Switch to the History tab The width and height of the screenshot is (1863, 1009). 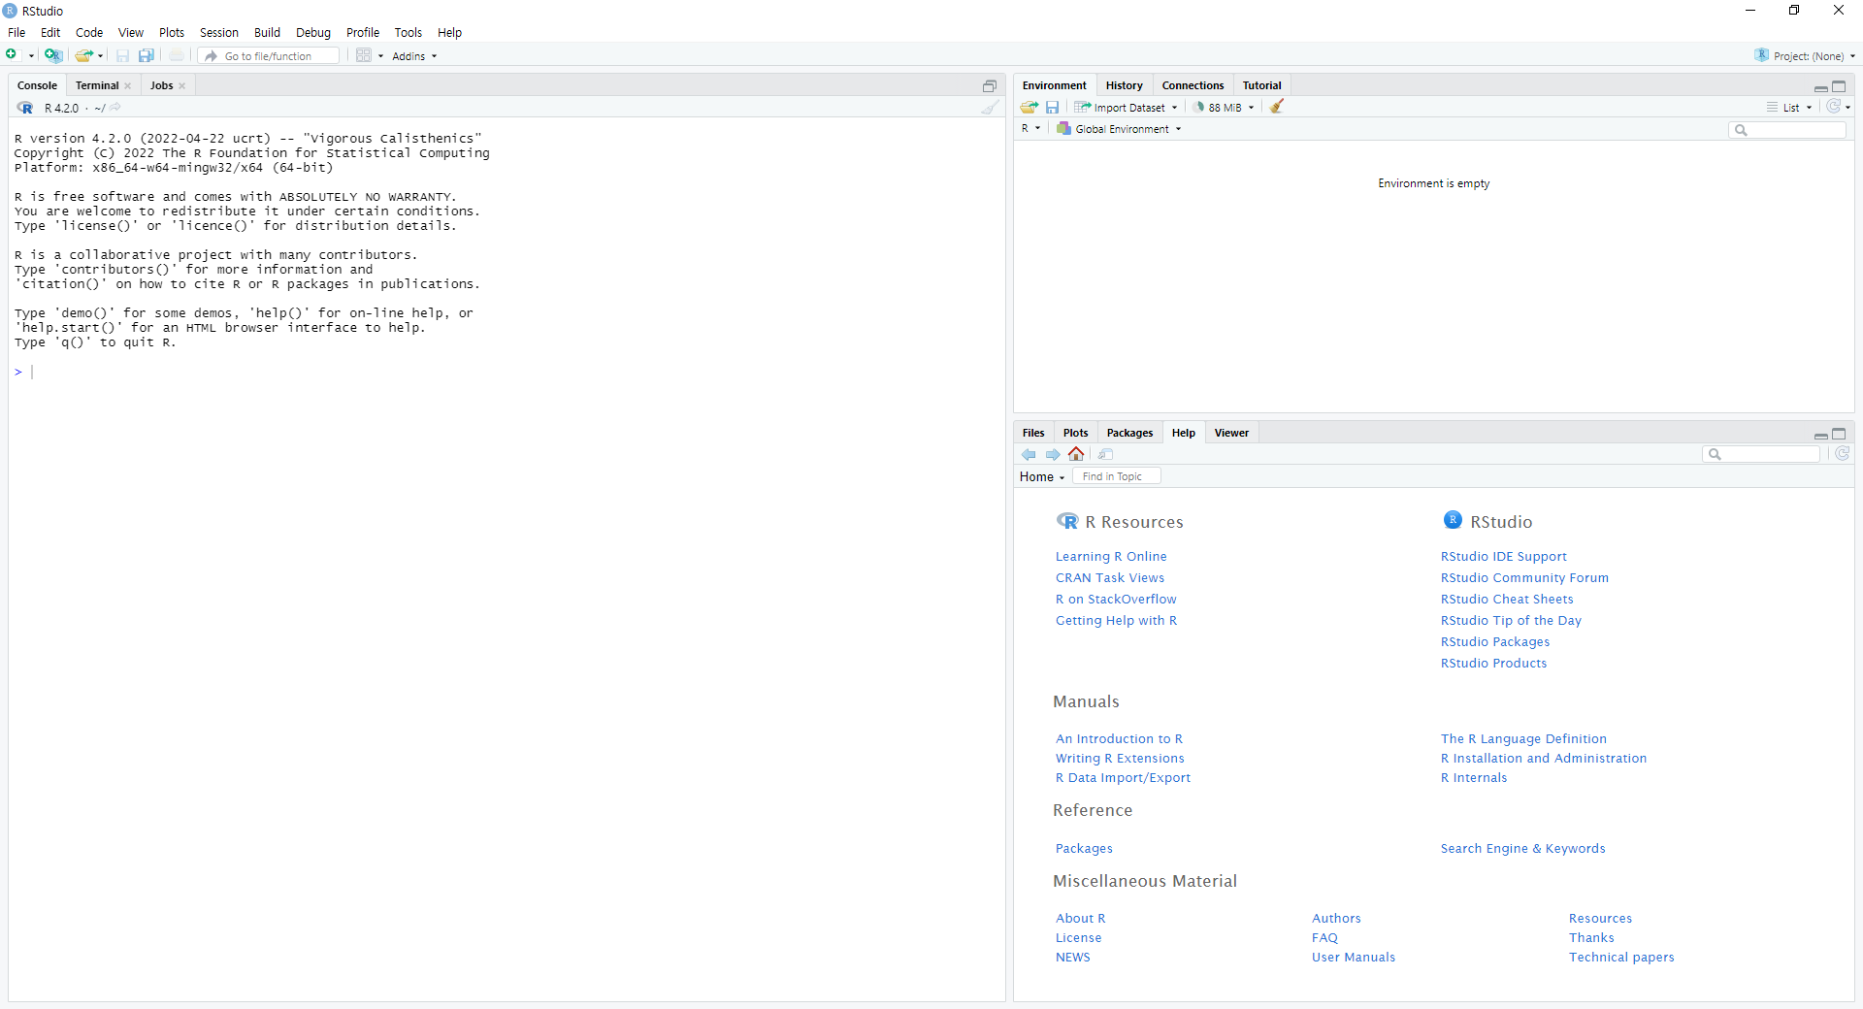[1124, 85]
